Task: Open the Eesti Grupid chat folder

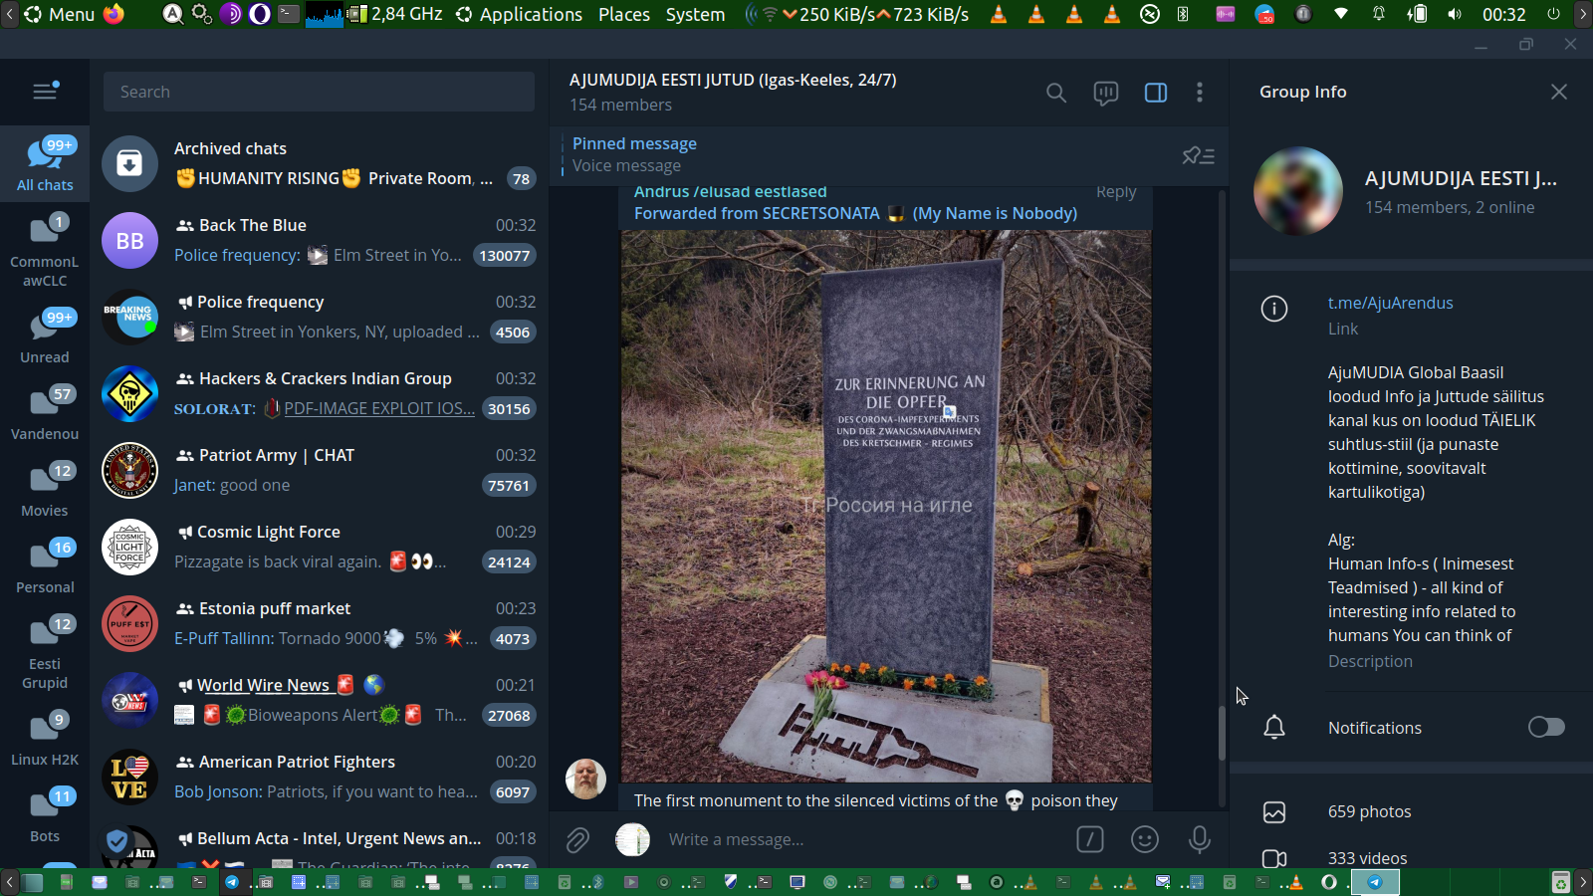Action: coord(45,651)
